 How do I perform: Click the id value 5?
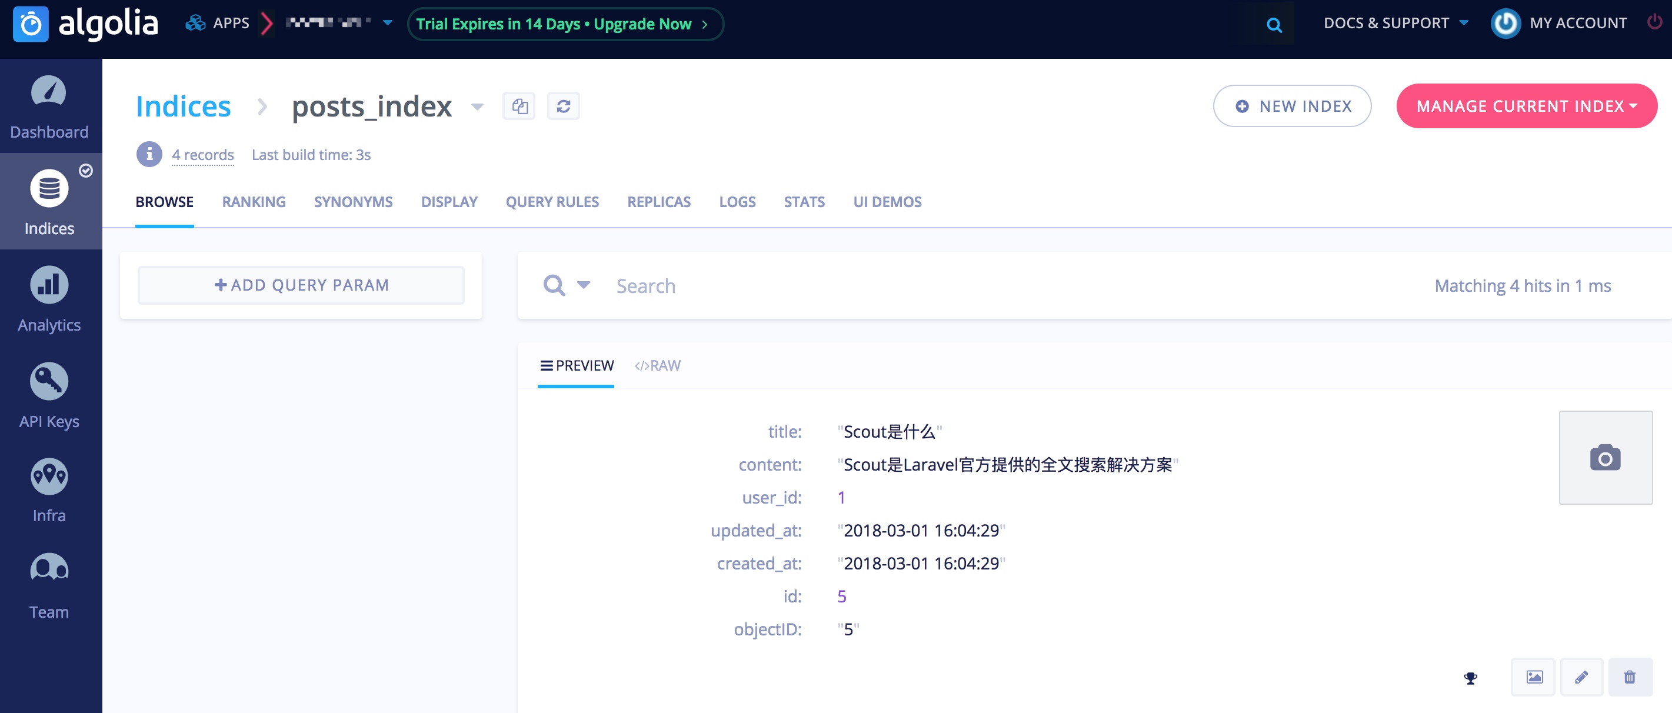[x=841, y=596]
